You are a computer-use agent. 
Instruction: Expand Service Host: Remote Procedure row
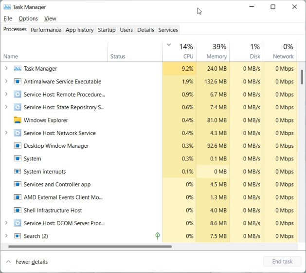coord(6,94)
